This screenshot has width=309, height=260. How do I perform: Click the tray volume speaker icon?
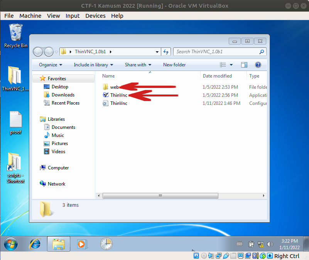[x=270, y=244]
